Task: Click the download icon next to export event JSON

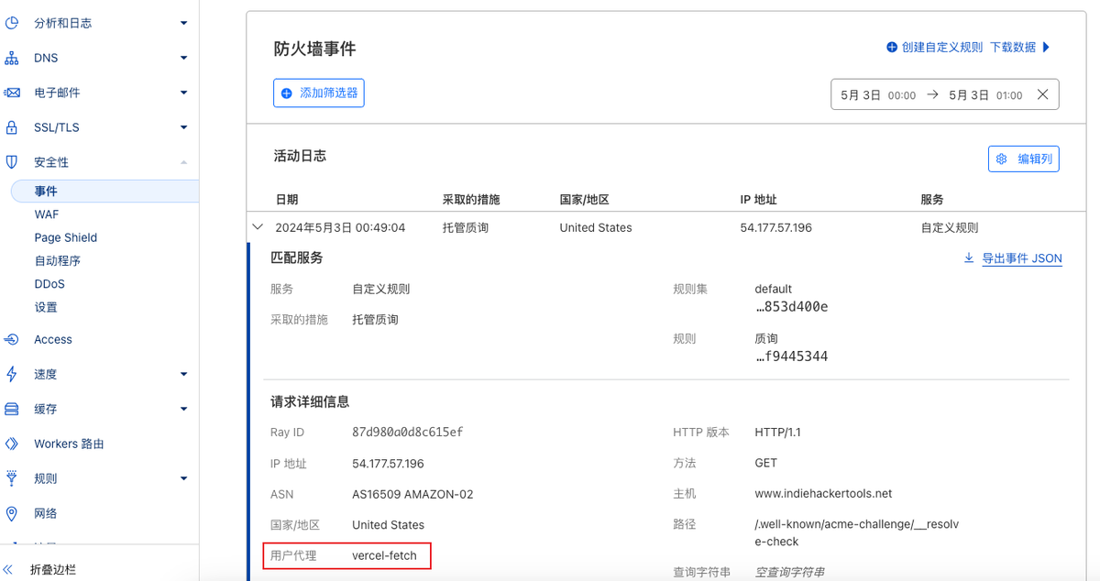Action: pyautogui.click(x=969, y=258)
